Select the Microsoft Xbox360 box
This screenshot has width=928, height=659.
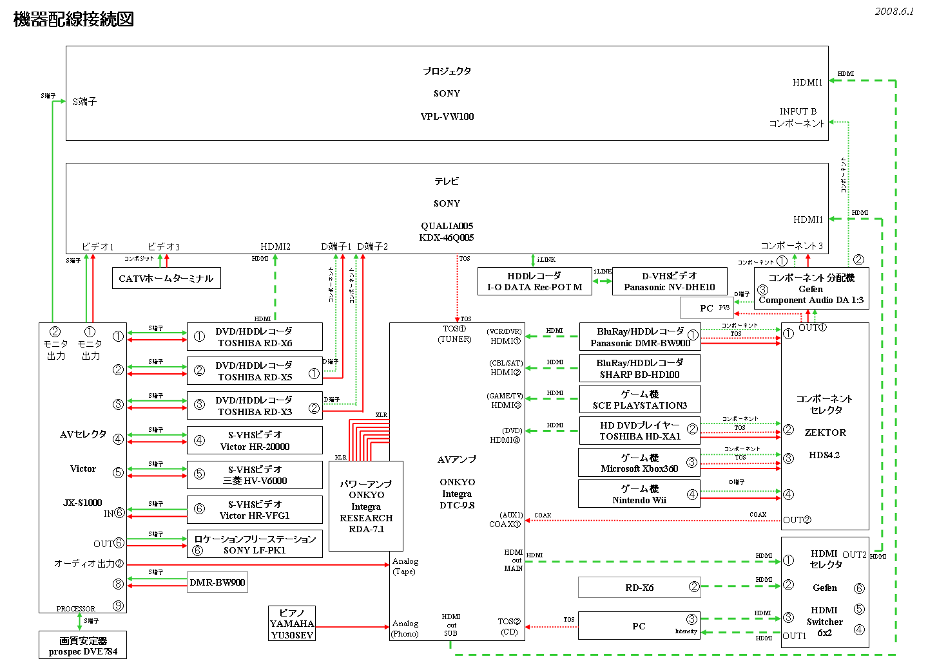click(x=639, y=463)
